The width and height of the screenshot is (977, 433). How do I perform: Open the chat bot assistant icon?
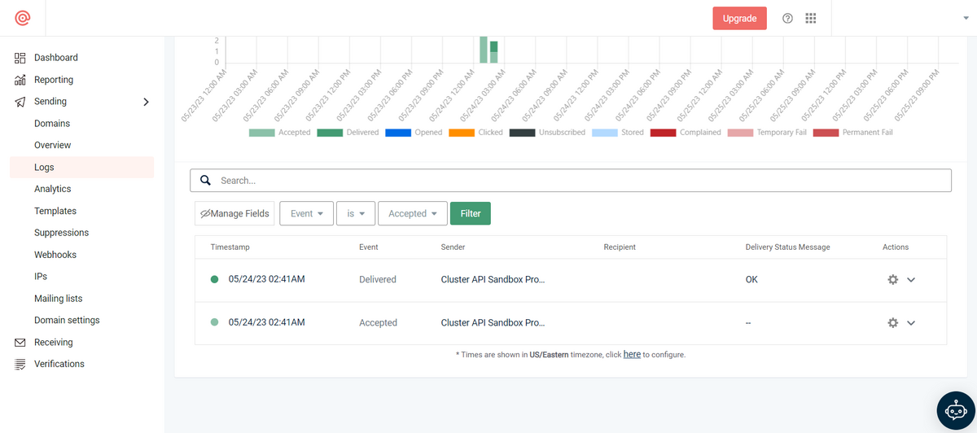[x=956, y=411]
